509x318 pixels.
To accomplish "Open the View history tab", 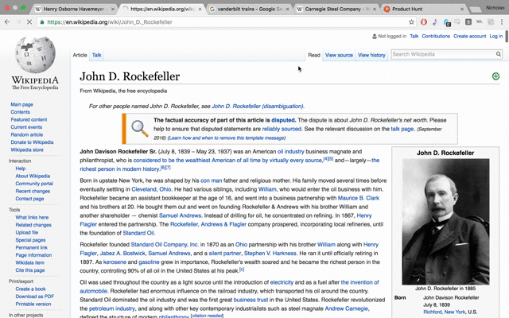I will pos(371,55).
